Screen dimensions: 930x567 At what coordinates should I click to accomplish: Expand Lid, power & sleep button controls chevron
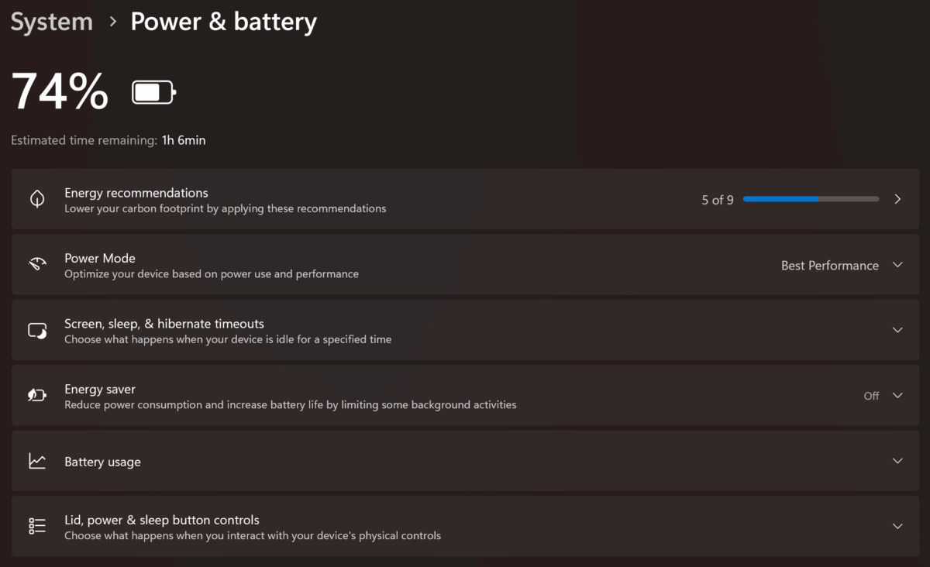coord(897,527)
